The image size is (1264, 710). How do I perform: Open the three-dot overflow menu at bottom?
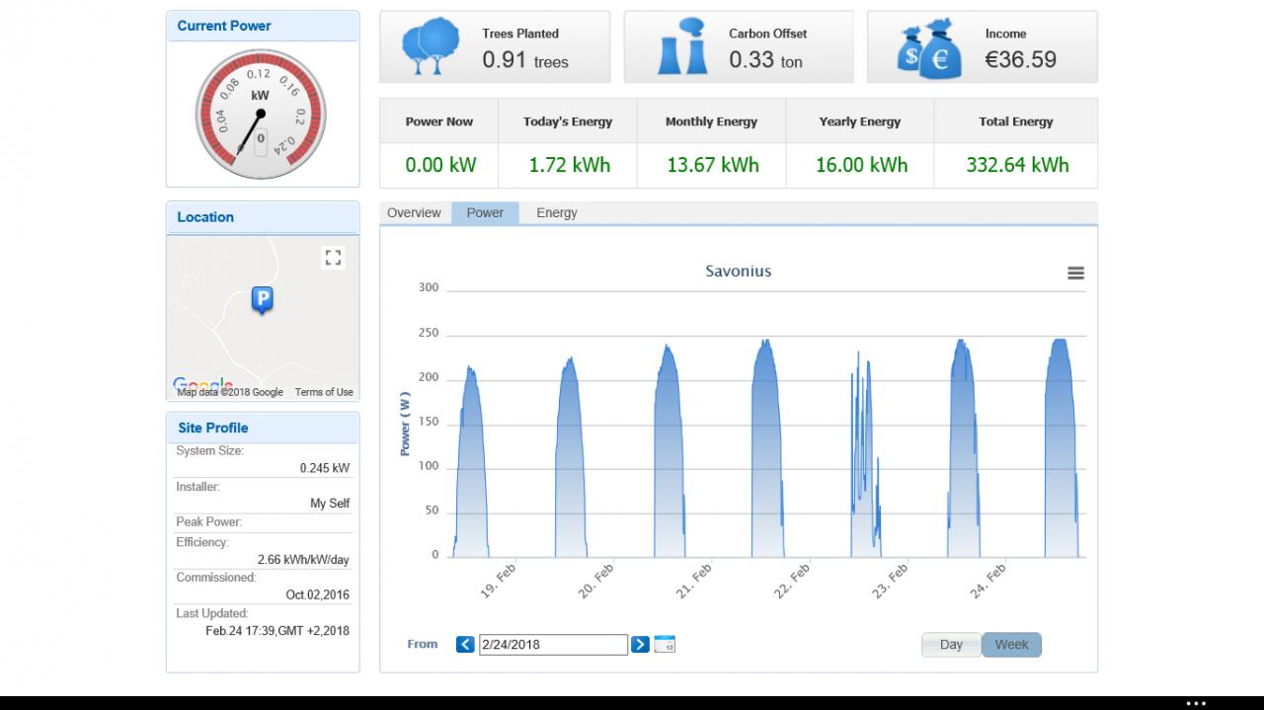pyautogui.click(x=1196, y=703)
